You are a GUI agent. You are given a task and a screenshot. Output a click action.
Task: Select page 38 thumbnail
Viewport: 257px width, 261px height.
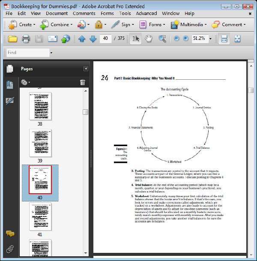coord(40,106)
